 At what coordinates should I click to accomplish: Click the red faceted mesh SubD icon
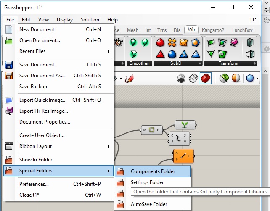point(160,42)
